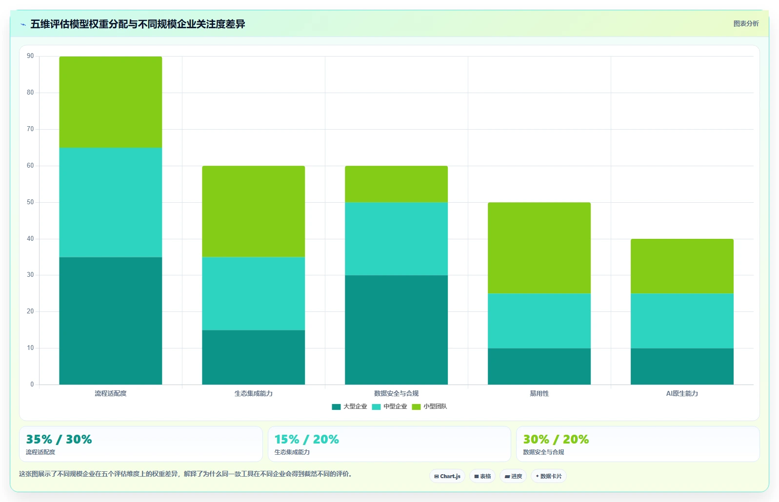Click the y-axis tick value 90
The height and width of the screenshot is (502, 779).
tap(30, 56)
